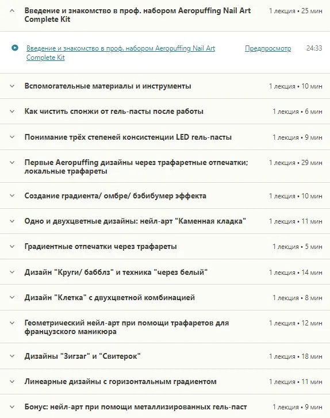Click the "1 лекция • 29 мин" label
The width and height of the screenshot is (330, 418).
point(296,163)
